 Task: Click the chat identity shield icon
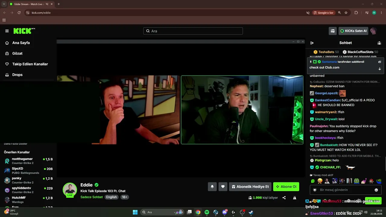[315, 190]
